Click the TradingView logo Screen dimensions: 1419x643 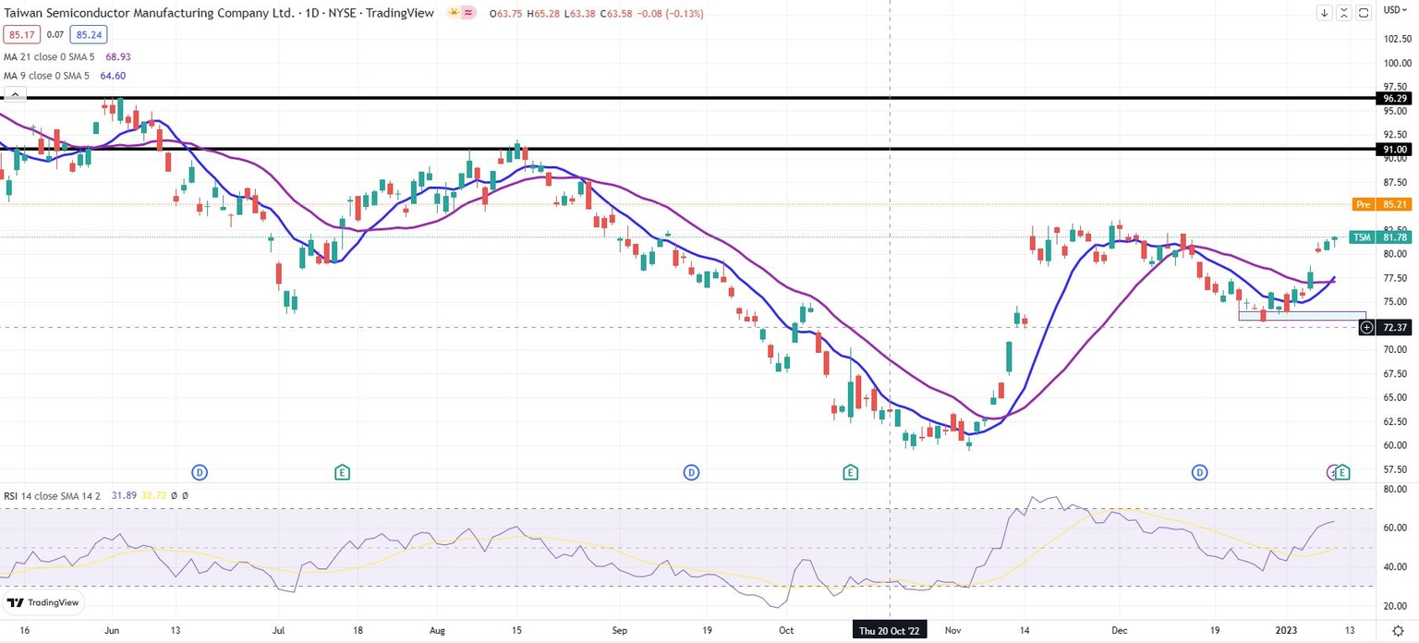pos(42,602)
